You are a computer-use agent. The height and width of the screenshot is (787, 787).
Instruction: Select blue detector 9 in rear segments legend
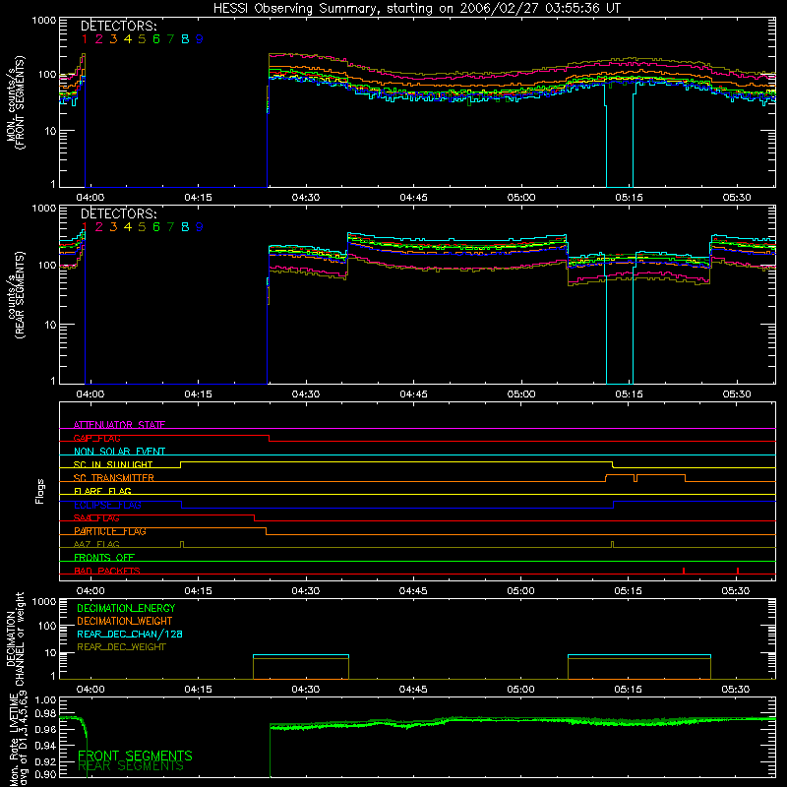[x=200, y=227]
